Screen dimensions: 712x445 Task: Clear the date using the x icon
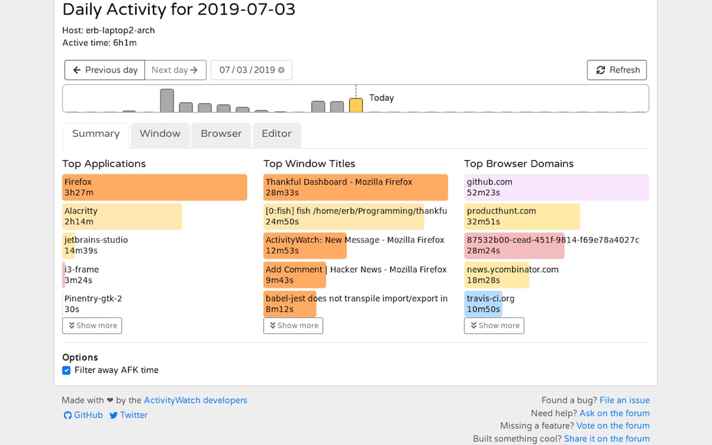pos(282,70)
